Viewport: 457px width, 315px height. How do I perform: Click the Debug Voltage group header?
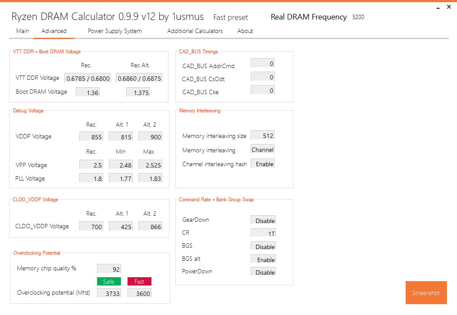coord(28,111)
